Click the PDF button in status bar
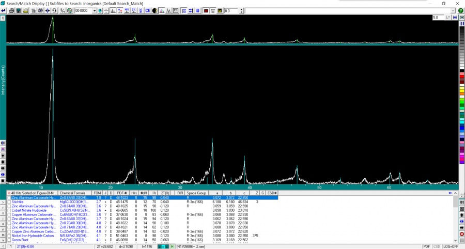Image resolution: width=465 pixels, height=249 pixels. (426, 246)
